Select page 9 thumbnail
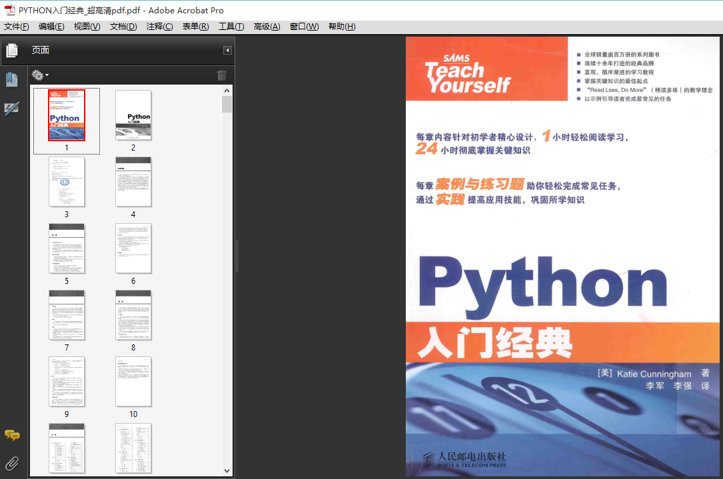723x479 pixels. (67, 382)
